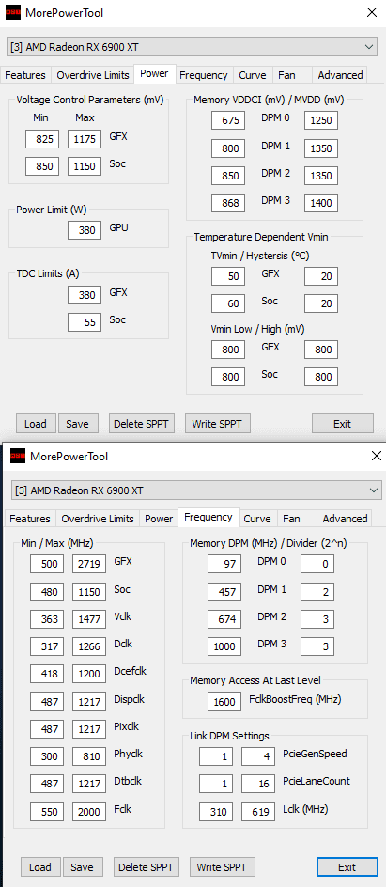
Task: Select FclkBoostFreq field showing 1600
Action: pyautogui.click(x=224, y=702)
